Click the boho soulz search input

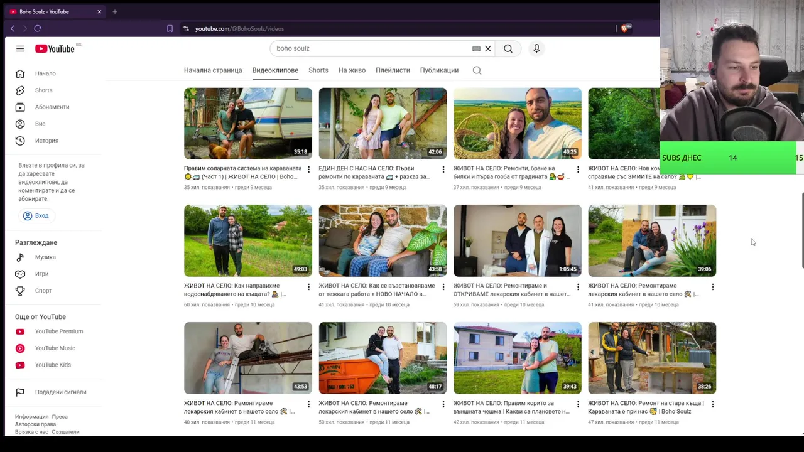[373, 48]
